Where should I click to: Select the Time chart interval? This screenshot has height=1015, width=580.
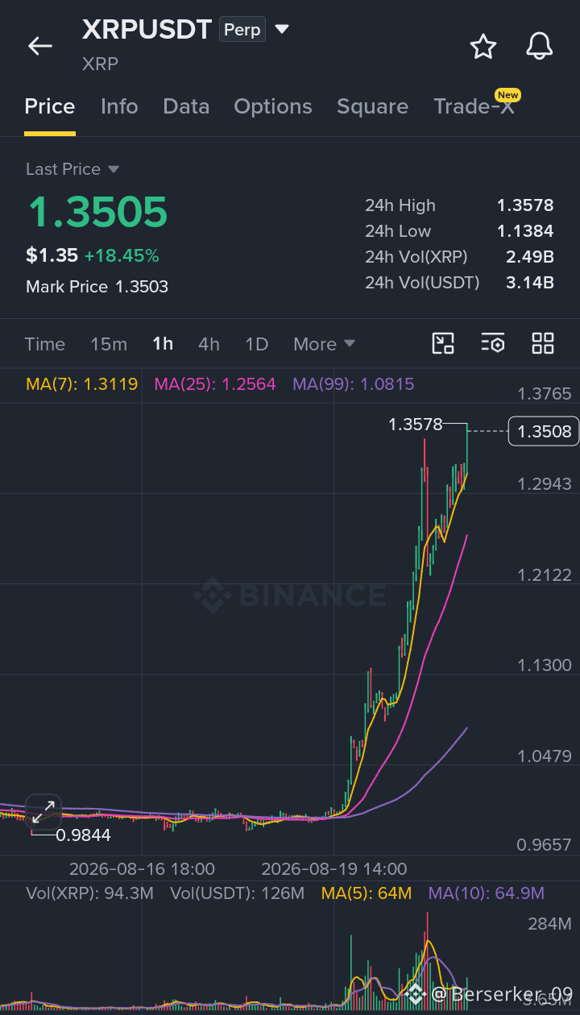(x=45, y=344)
